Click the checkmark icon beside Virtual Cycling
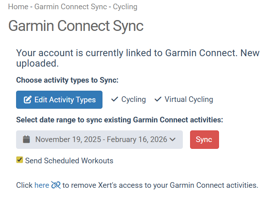Image resolution: width=260 pixels, height=199 pixels. pos(158,99)
